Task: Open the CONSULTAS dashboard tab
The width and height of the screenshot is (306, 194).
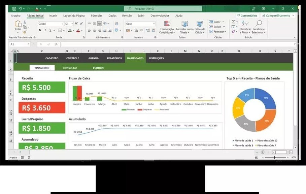Action: coord(70,68)
